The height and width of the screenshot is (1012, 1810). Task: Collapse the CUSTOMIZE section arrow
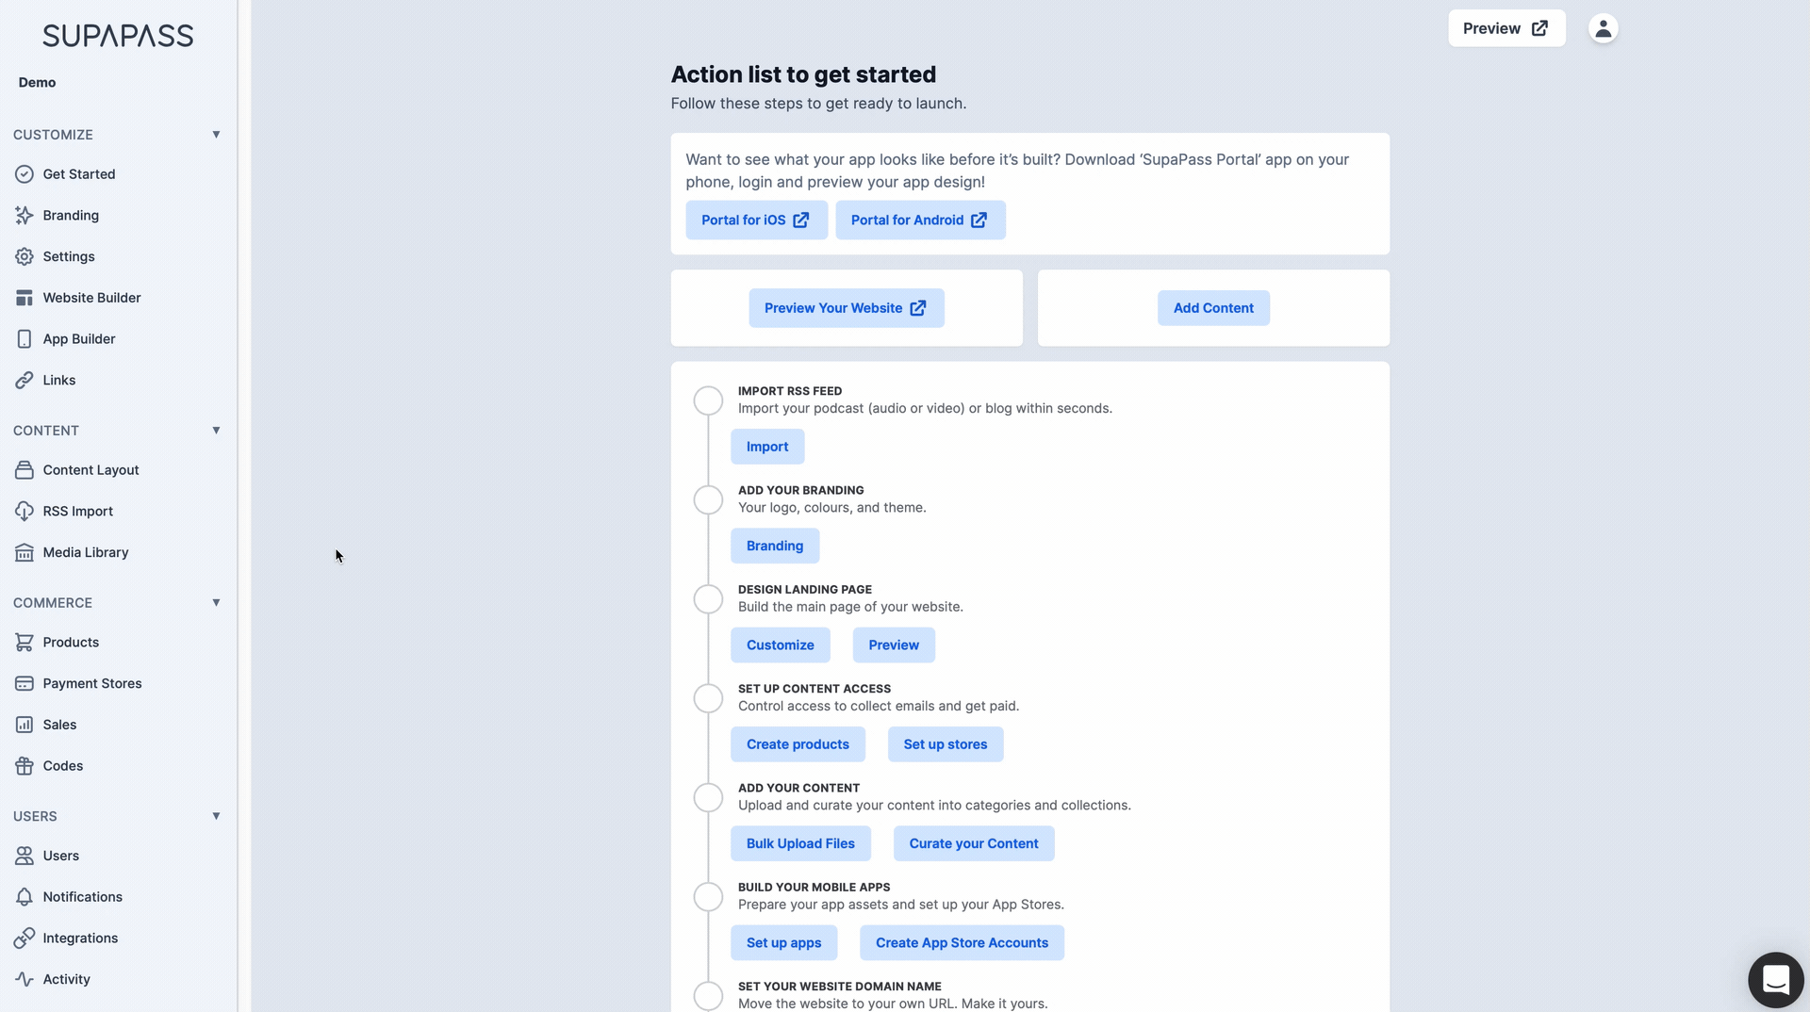tap(216, 134)
